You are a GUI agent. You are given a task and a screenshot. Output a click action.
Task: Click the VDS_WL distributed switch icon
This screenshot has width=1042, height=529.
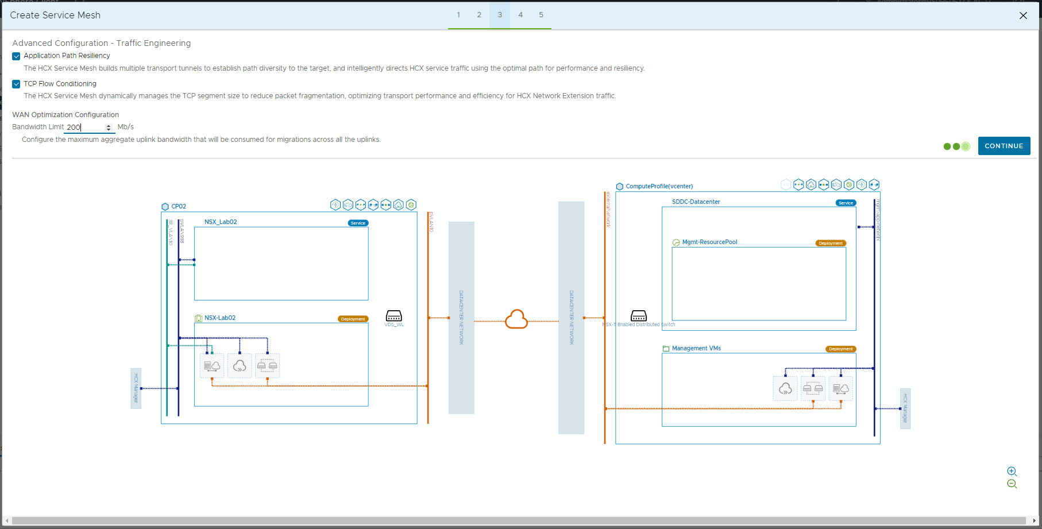coord(394,316)
